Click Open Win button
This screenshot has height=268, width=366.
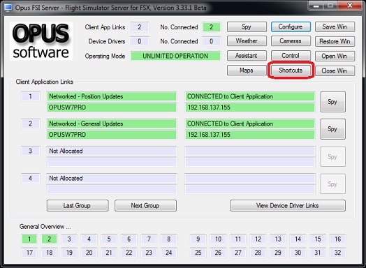click(335, 57)
